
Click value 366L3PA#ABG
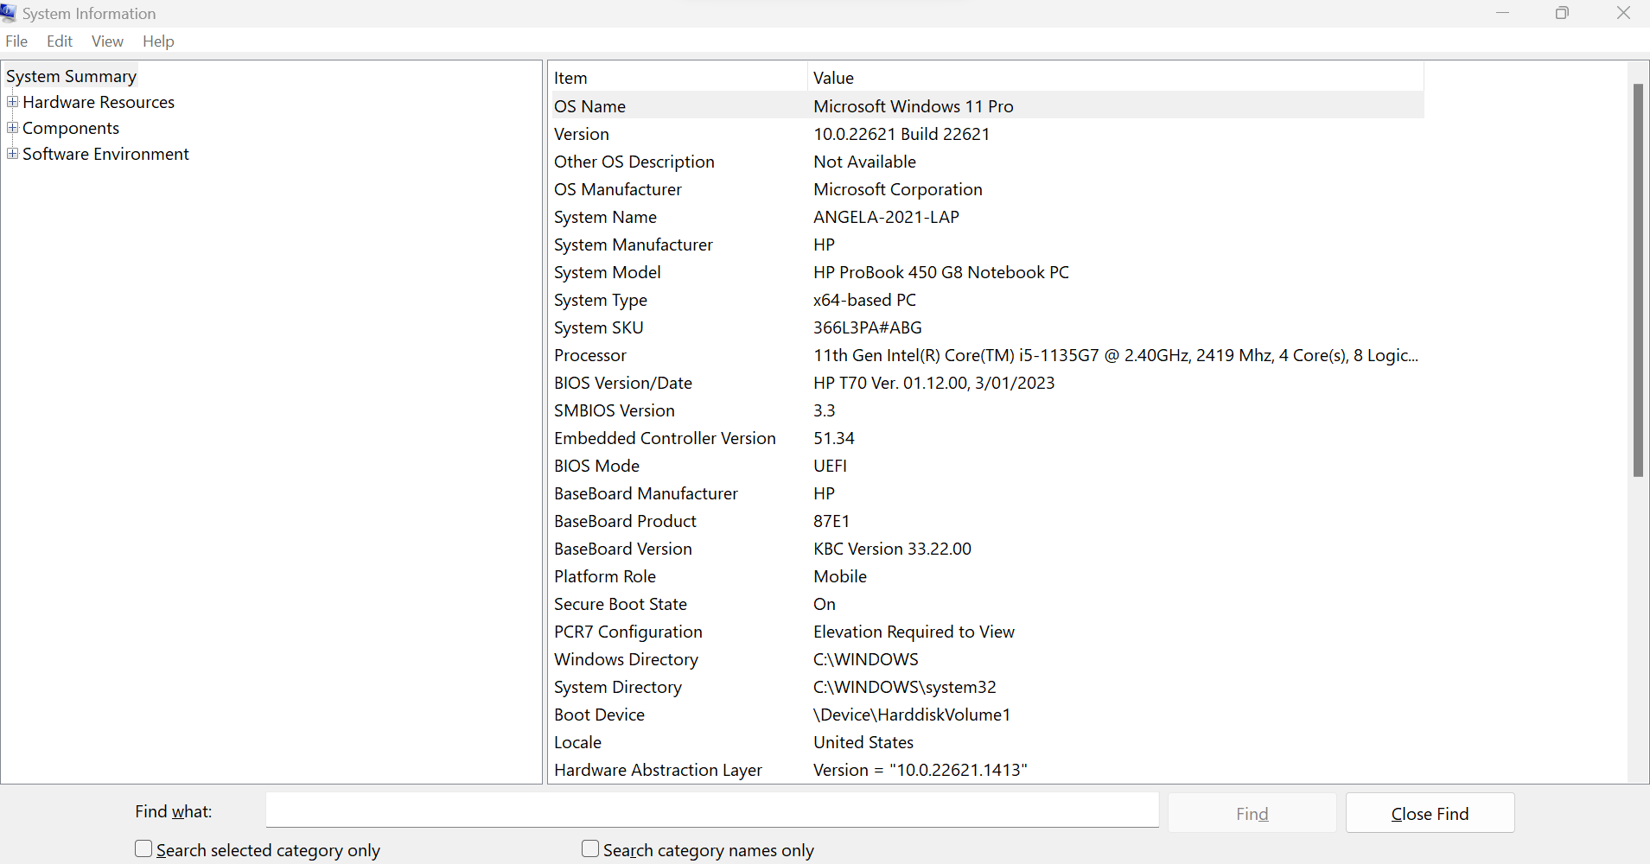click(x=868, y=327)
